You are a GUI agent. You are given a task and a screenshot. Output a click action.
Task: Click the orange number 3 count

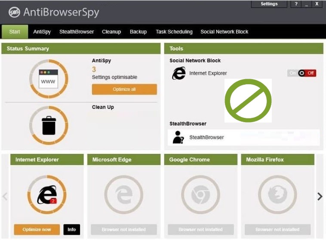(94, 69)
